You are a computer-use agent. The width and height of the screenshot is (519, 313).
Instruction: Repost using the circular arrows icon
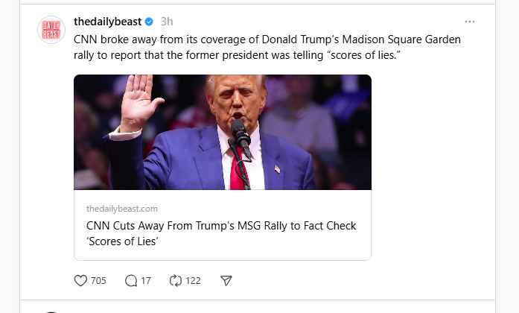point(176,281)
